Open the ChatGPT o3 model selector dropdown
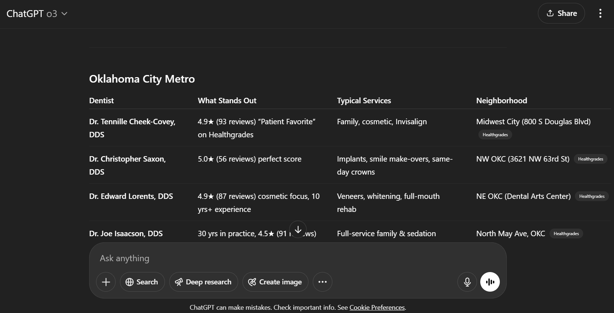Screen dimensions: 614x313 (x=37, y=14)
